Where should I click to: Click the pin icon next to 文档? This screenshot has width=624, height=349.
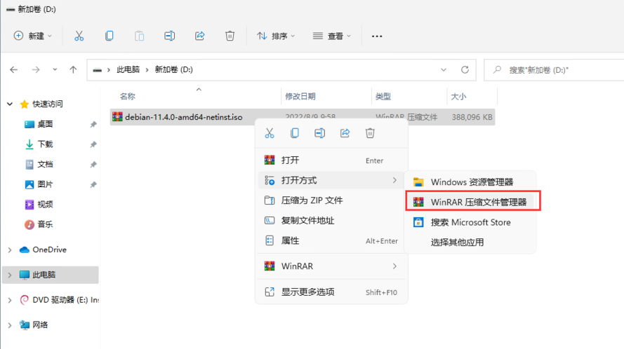(x=93, y=165)
